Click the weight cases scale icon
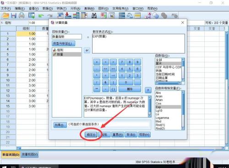 [x=130, y=16]
